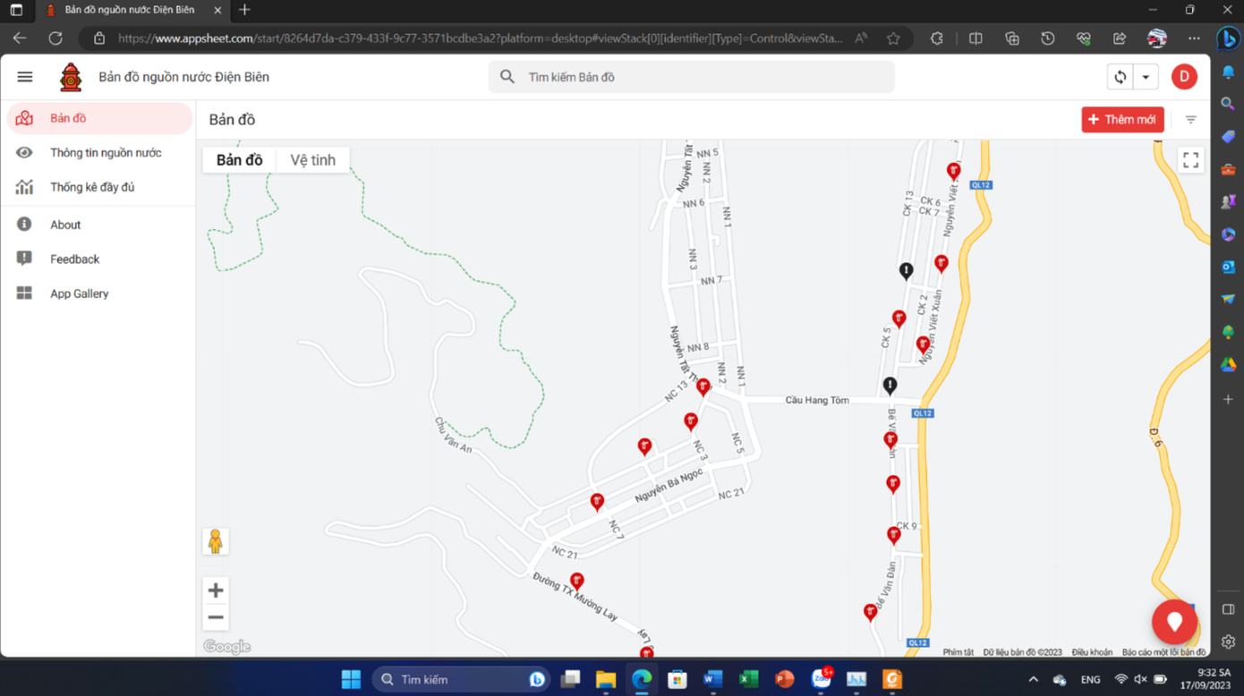
Task: Open Thống kê đầy đủ view
Action: pyautogui.click(x=92, y=187)
